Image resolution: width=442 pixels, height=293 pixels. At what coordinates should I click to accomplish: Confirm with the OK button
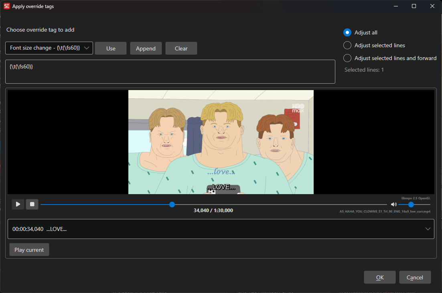[379, 277]
